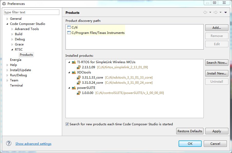Viewport: 232px width, 153px height.
Task: Expand the Run/Debug preferences category
Action: tap(7, 75)
